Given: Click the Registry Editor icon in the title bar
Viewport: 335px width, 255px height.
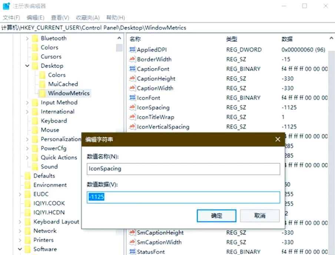Looking at the screenshot, I should [x=6, y=6].
